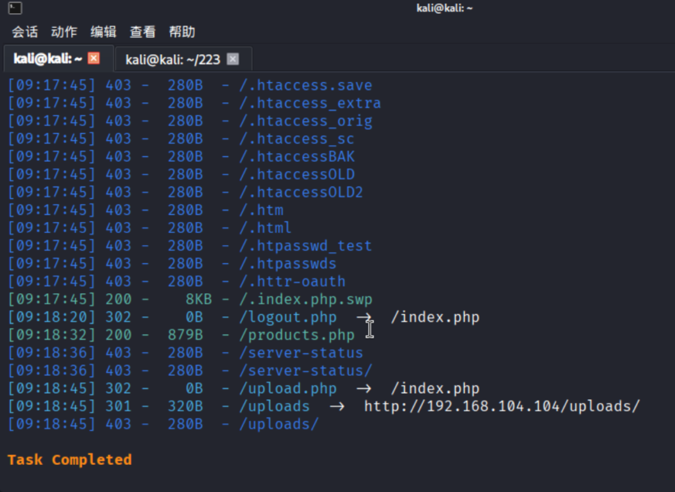The width and height of the screenshot is (675, 492).
Task: Open the 查看 menu
Action: click(x=142, y=32)
